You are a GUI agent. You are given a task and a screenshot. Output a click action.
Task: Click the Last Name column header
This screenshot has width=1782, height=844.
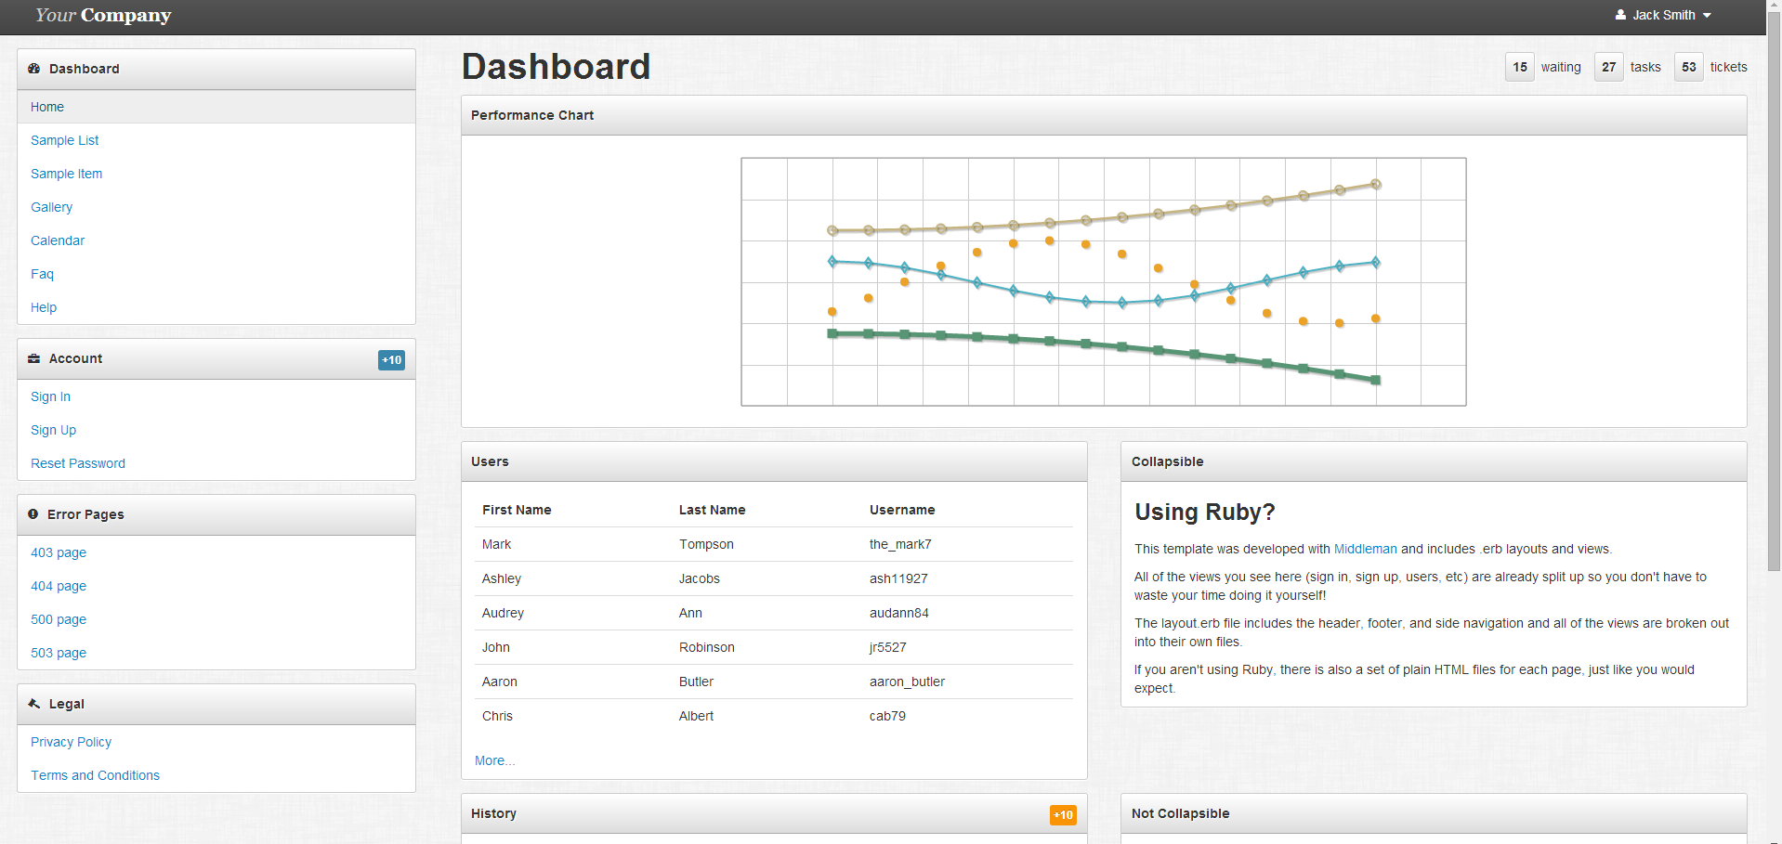pos(712,510)
